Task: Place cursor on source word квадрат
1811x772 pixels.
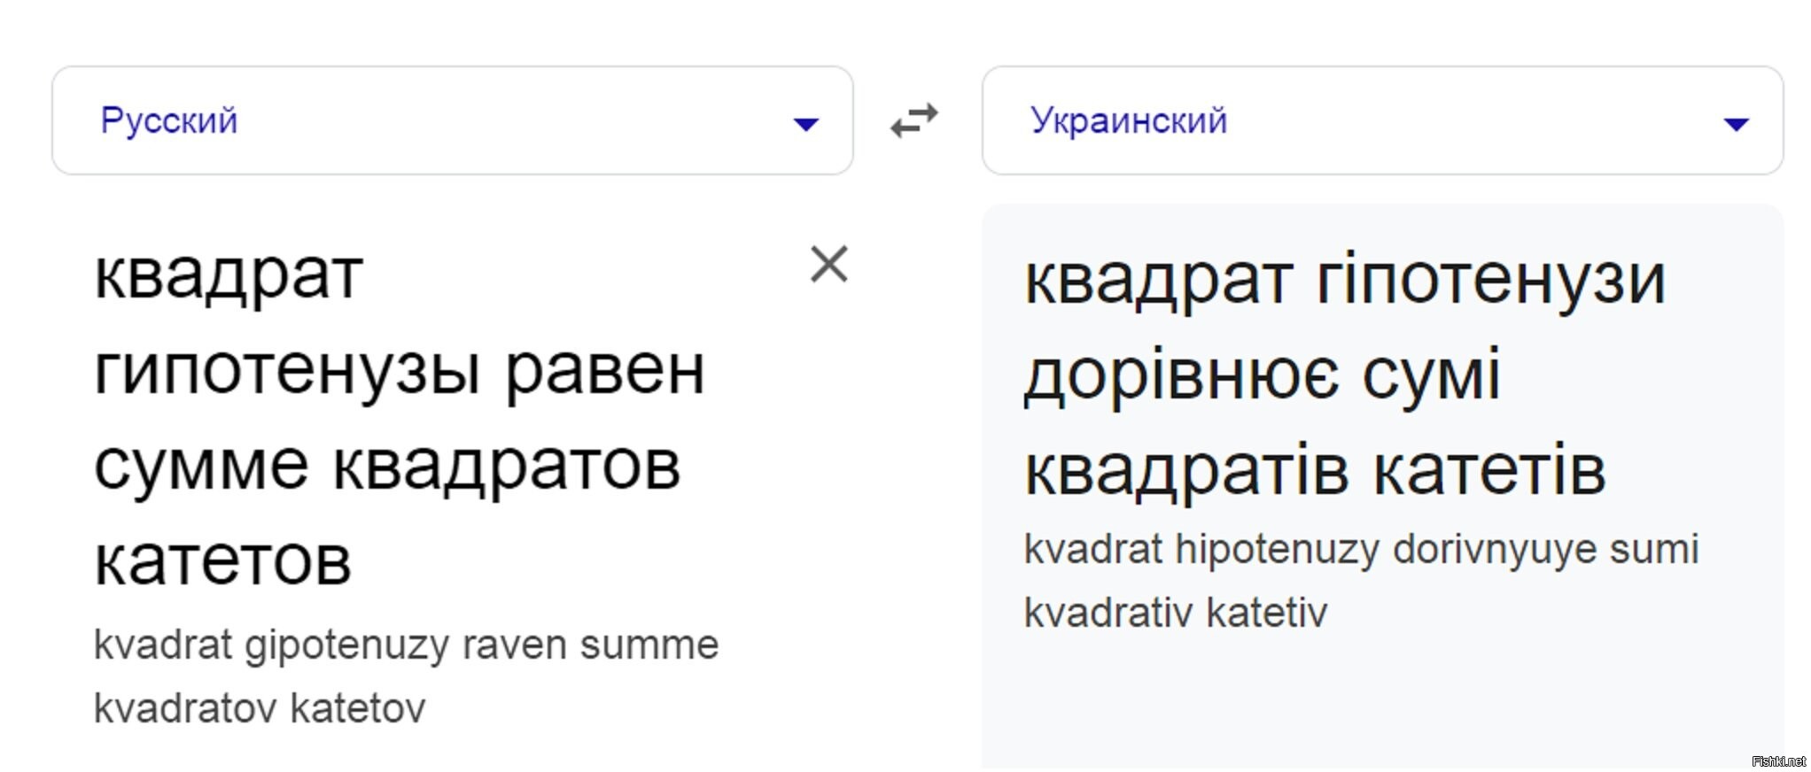Action: point(229,275)
